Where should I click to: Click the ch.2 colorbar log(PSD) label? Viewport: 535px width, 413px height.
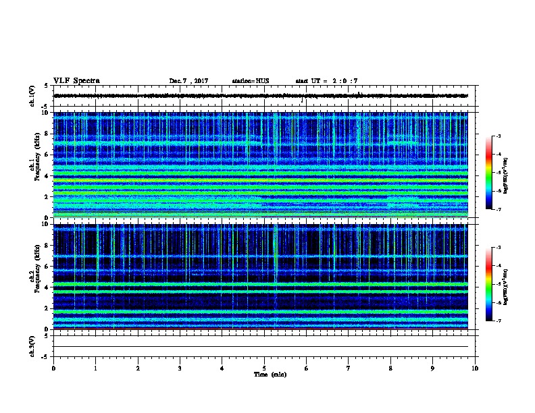505,287
